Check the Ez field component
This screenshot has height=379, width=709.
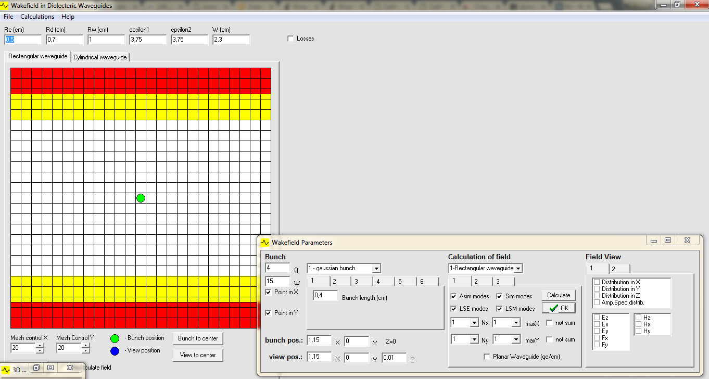pyautogui.click(x=597, y=317)
